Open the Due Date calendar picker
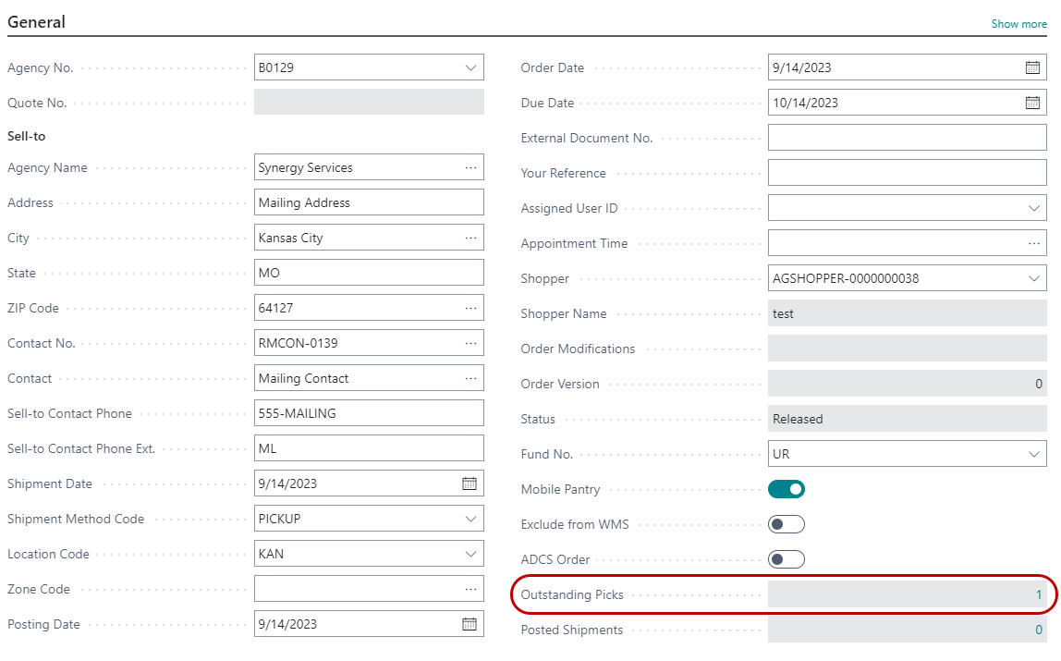This screenshot has width=1061, height=661. tap(1032, 103)
